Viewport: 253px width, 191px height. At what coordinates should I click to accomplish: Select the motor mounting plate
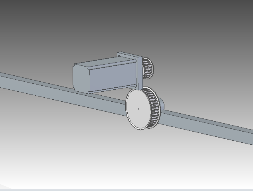click(140, 73)
